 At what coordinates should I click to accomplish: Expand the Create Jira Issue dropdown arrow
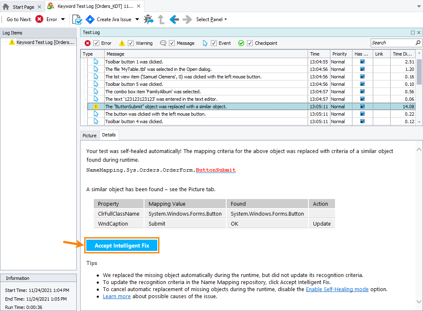pos(137,19)
